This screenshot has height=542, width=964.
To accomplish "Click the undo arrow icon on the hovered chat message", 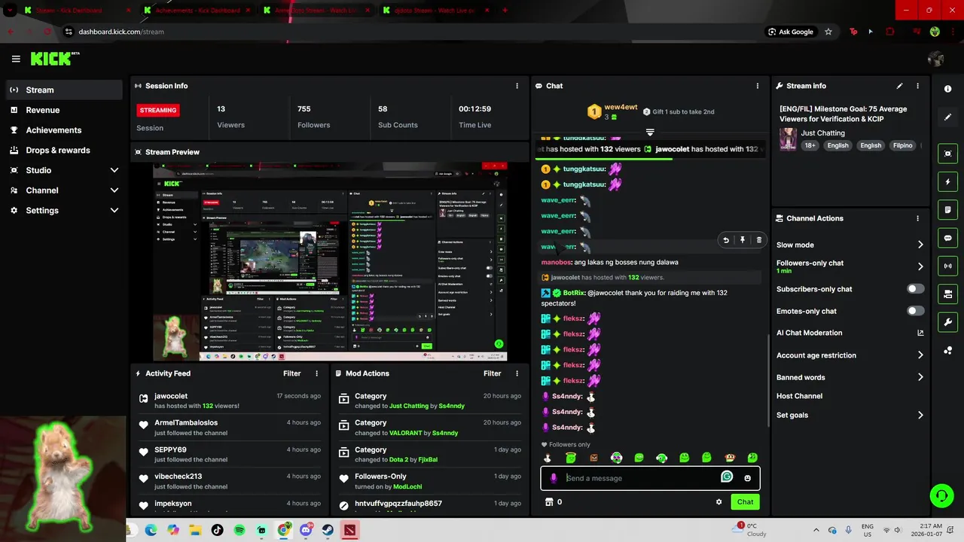I will click(x=726, y=240).
